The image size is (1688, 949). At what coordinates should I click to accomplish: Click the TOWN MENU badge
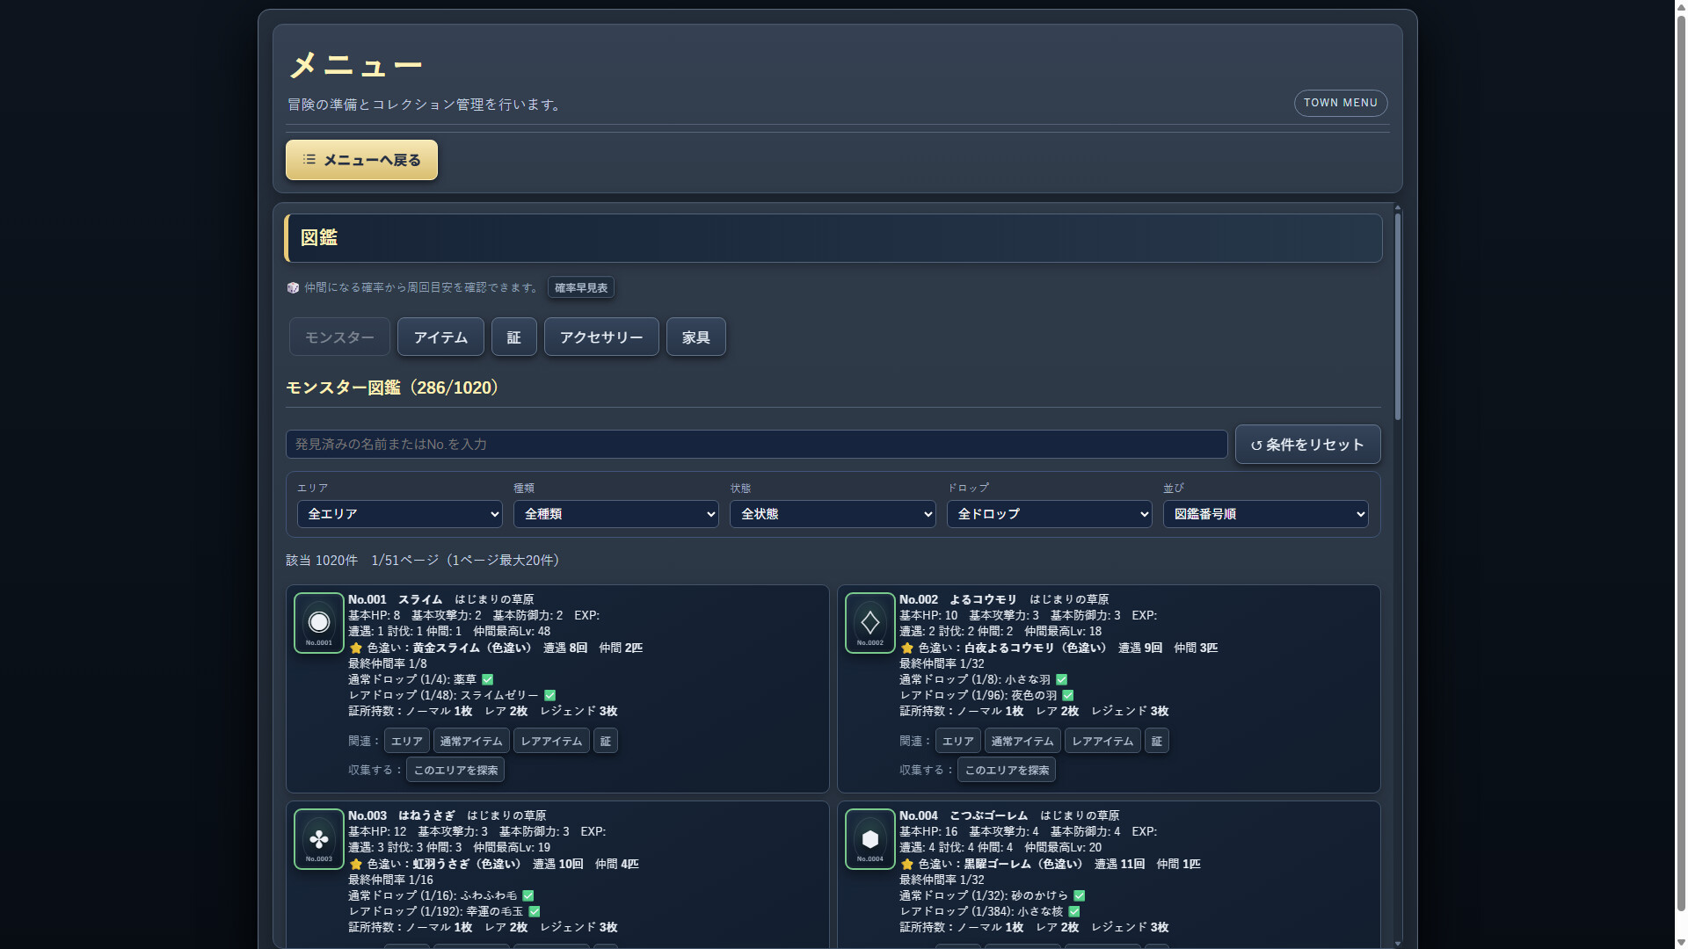coord(1341,103)
